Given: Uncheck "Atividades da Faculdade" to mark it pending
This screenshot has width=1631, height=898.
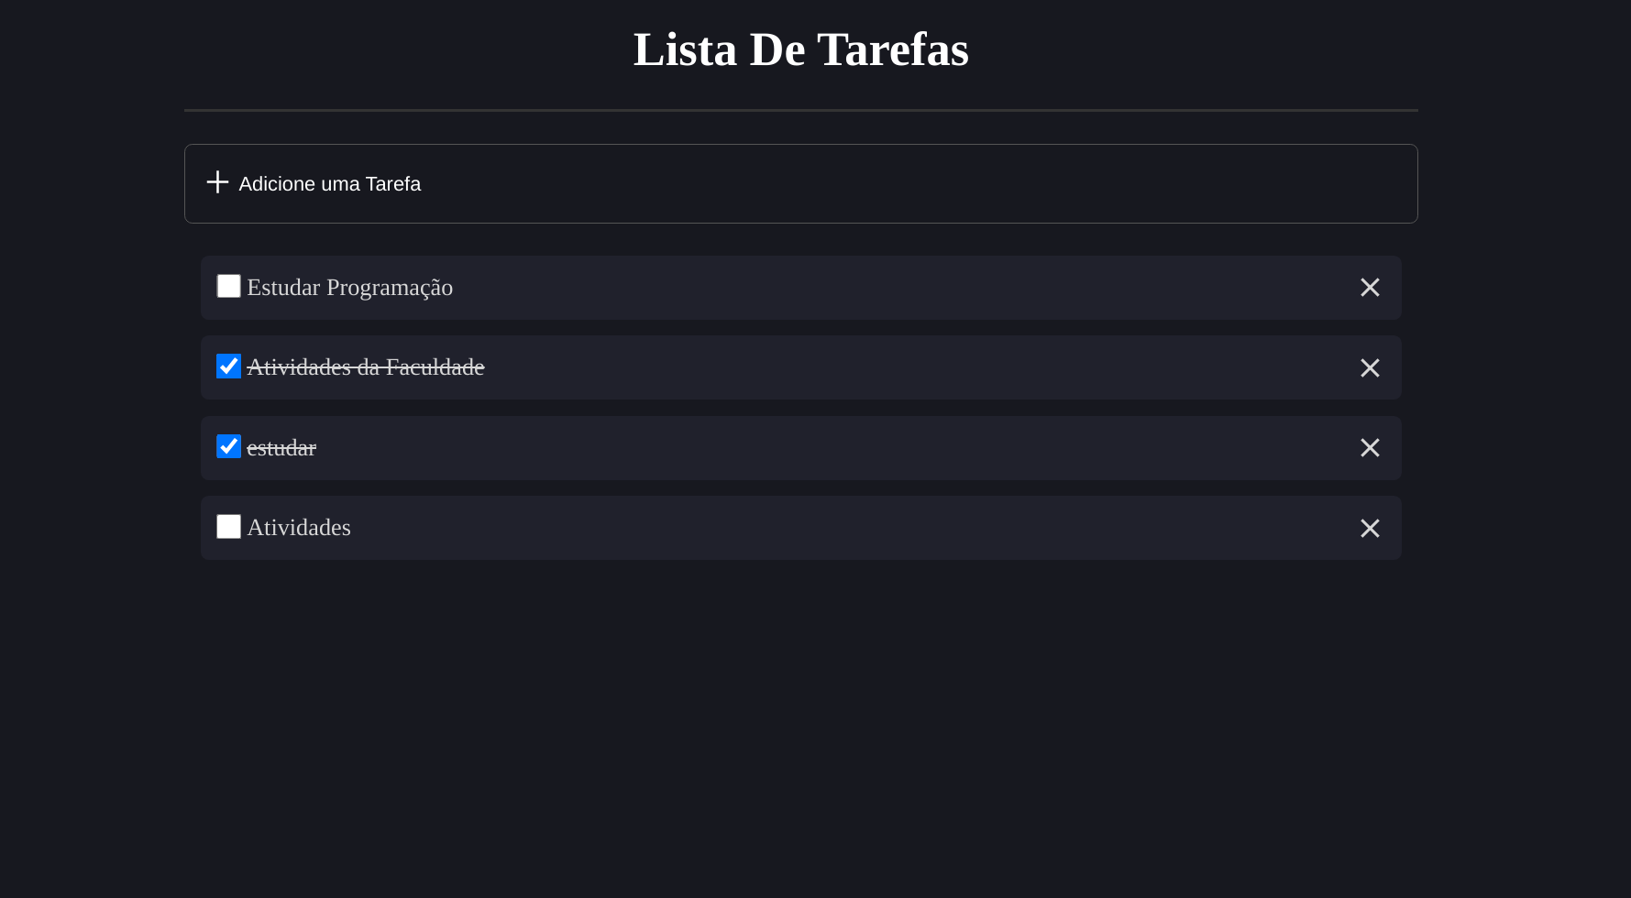Looking at the screenshot, I should [227, 366].
